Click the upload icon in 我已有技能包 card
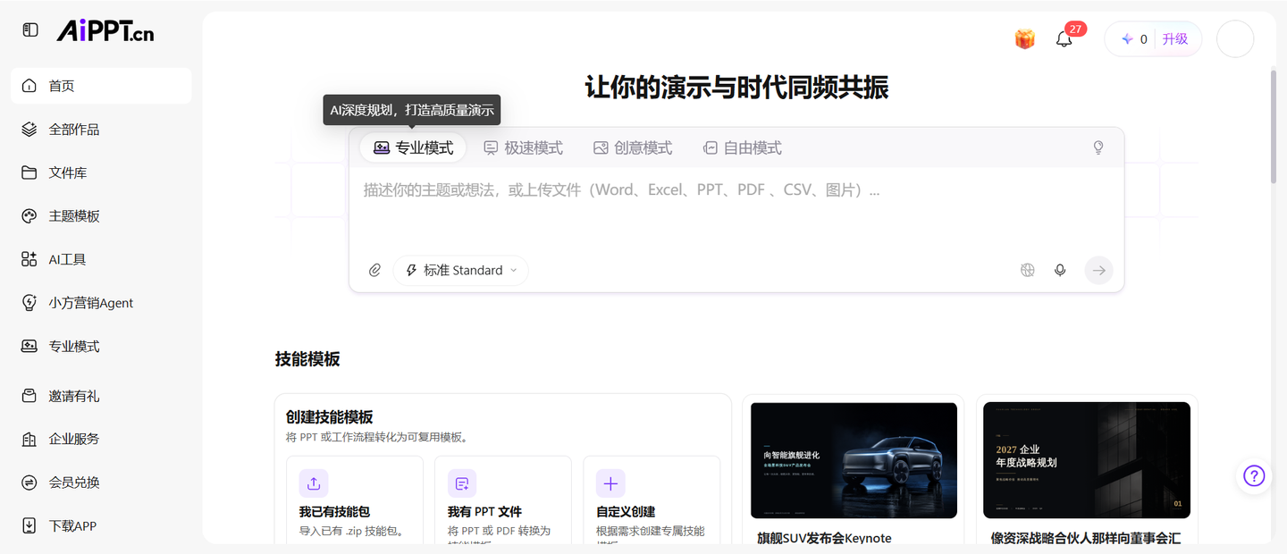This screenshot has width=1287, height=554. pyautogui.click(x=314, y=483)
